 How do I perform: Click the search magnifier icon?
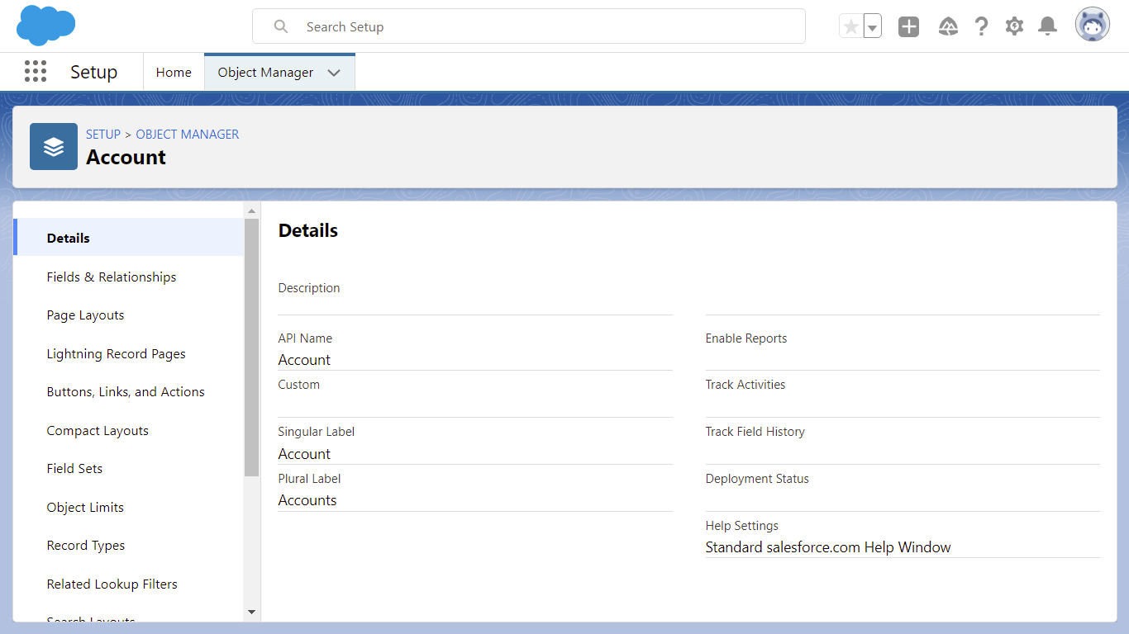tap(281, 26)
